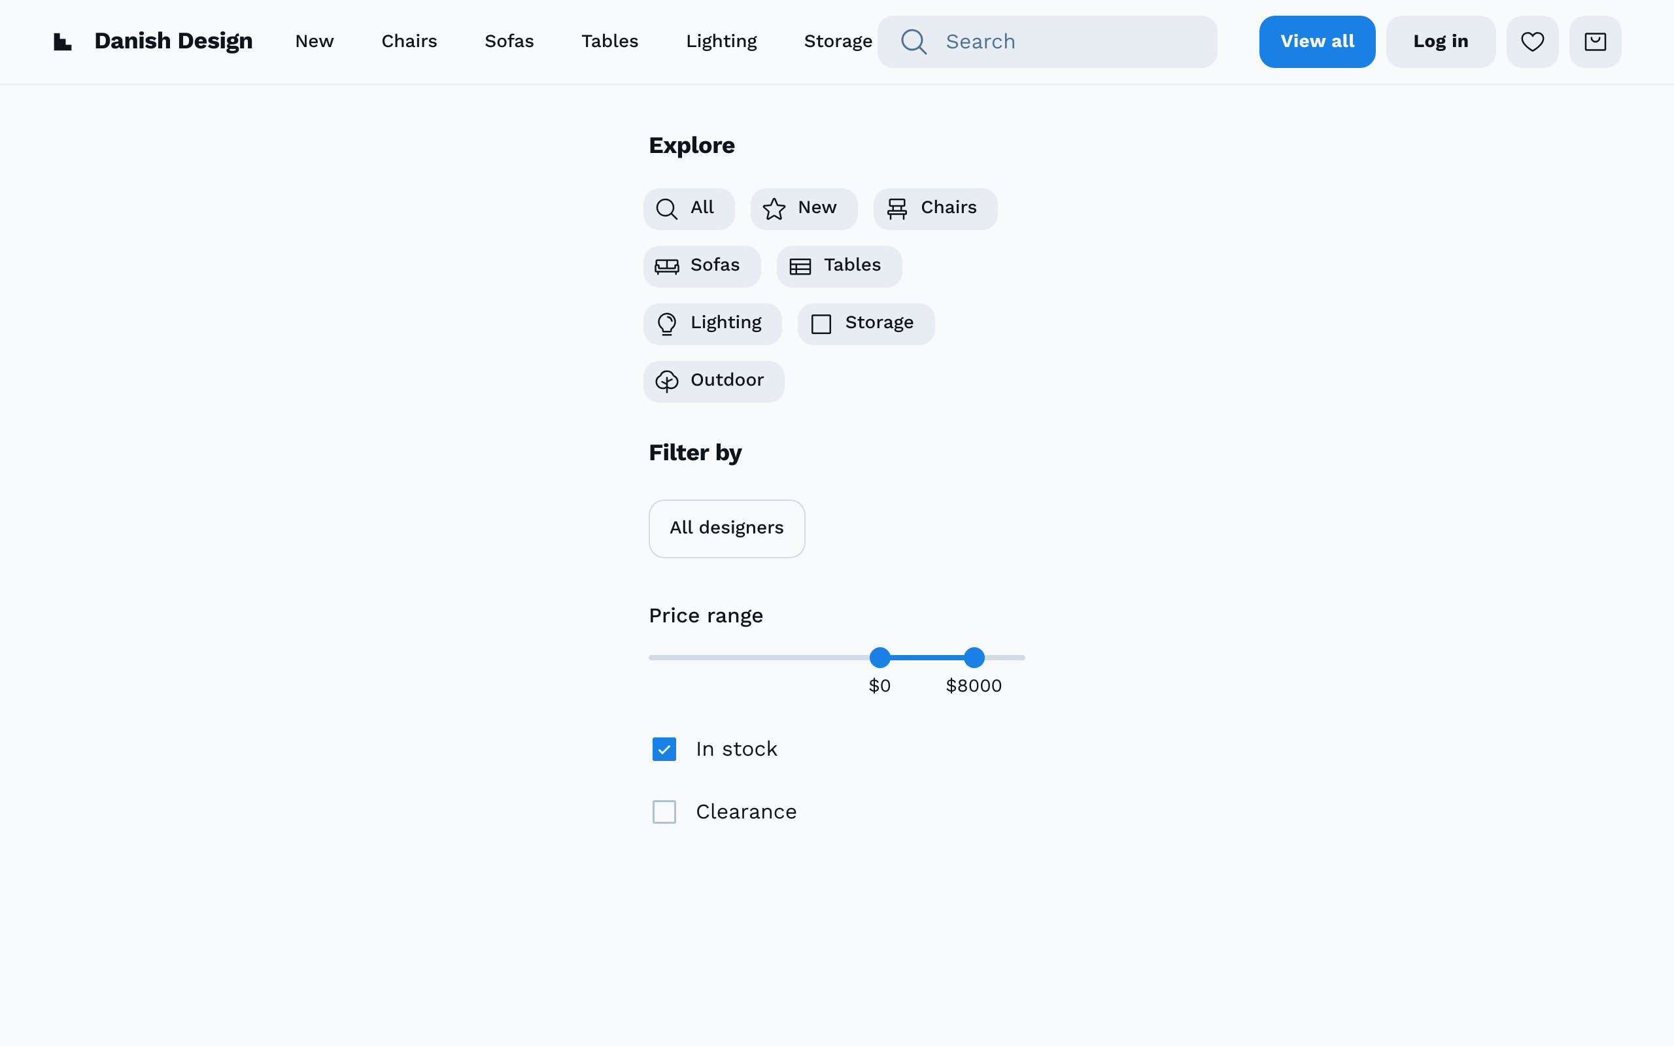Click the $0 price value label
Screen dimensions: 1674x1046
(880, 686)
